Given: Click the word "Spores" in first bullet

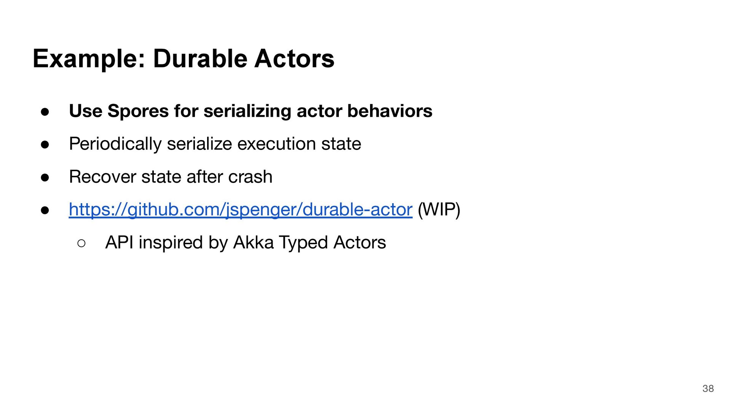Looking at the screenshot, I should click(138, 111).
